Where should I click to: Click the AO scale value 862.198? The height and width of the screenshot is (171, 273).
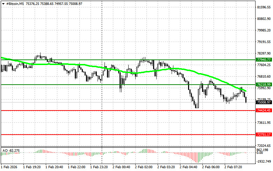[263, 150]
